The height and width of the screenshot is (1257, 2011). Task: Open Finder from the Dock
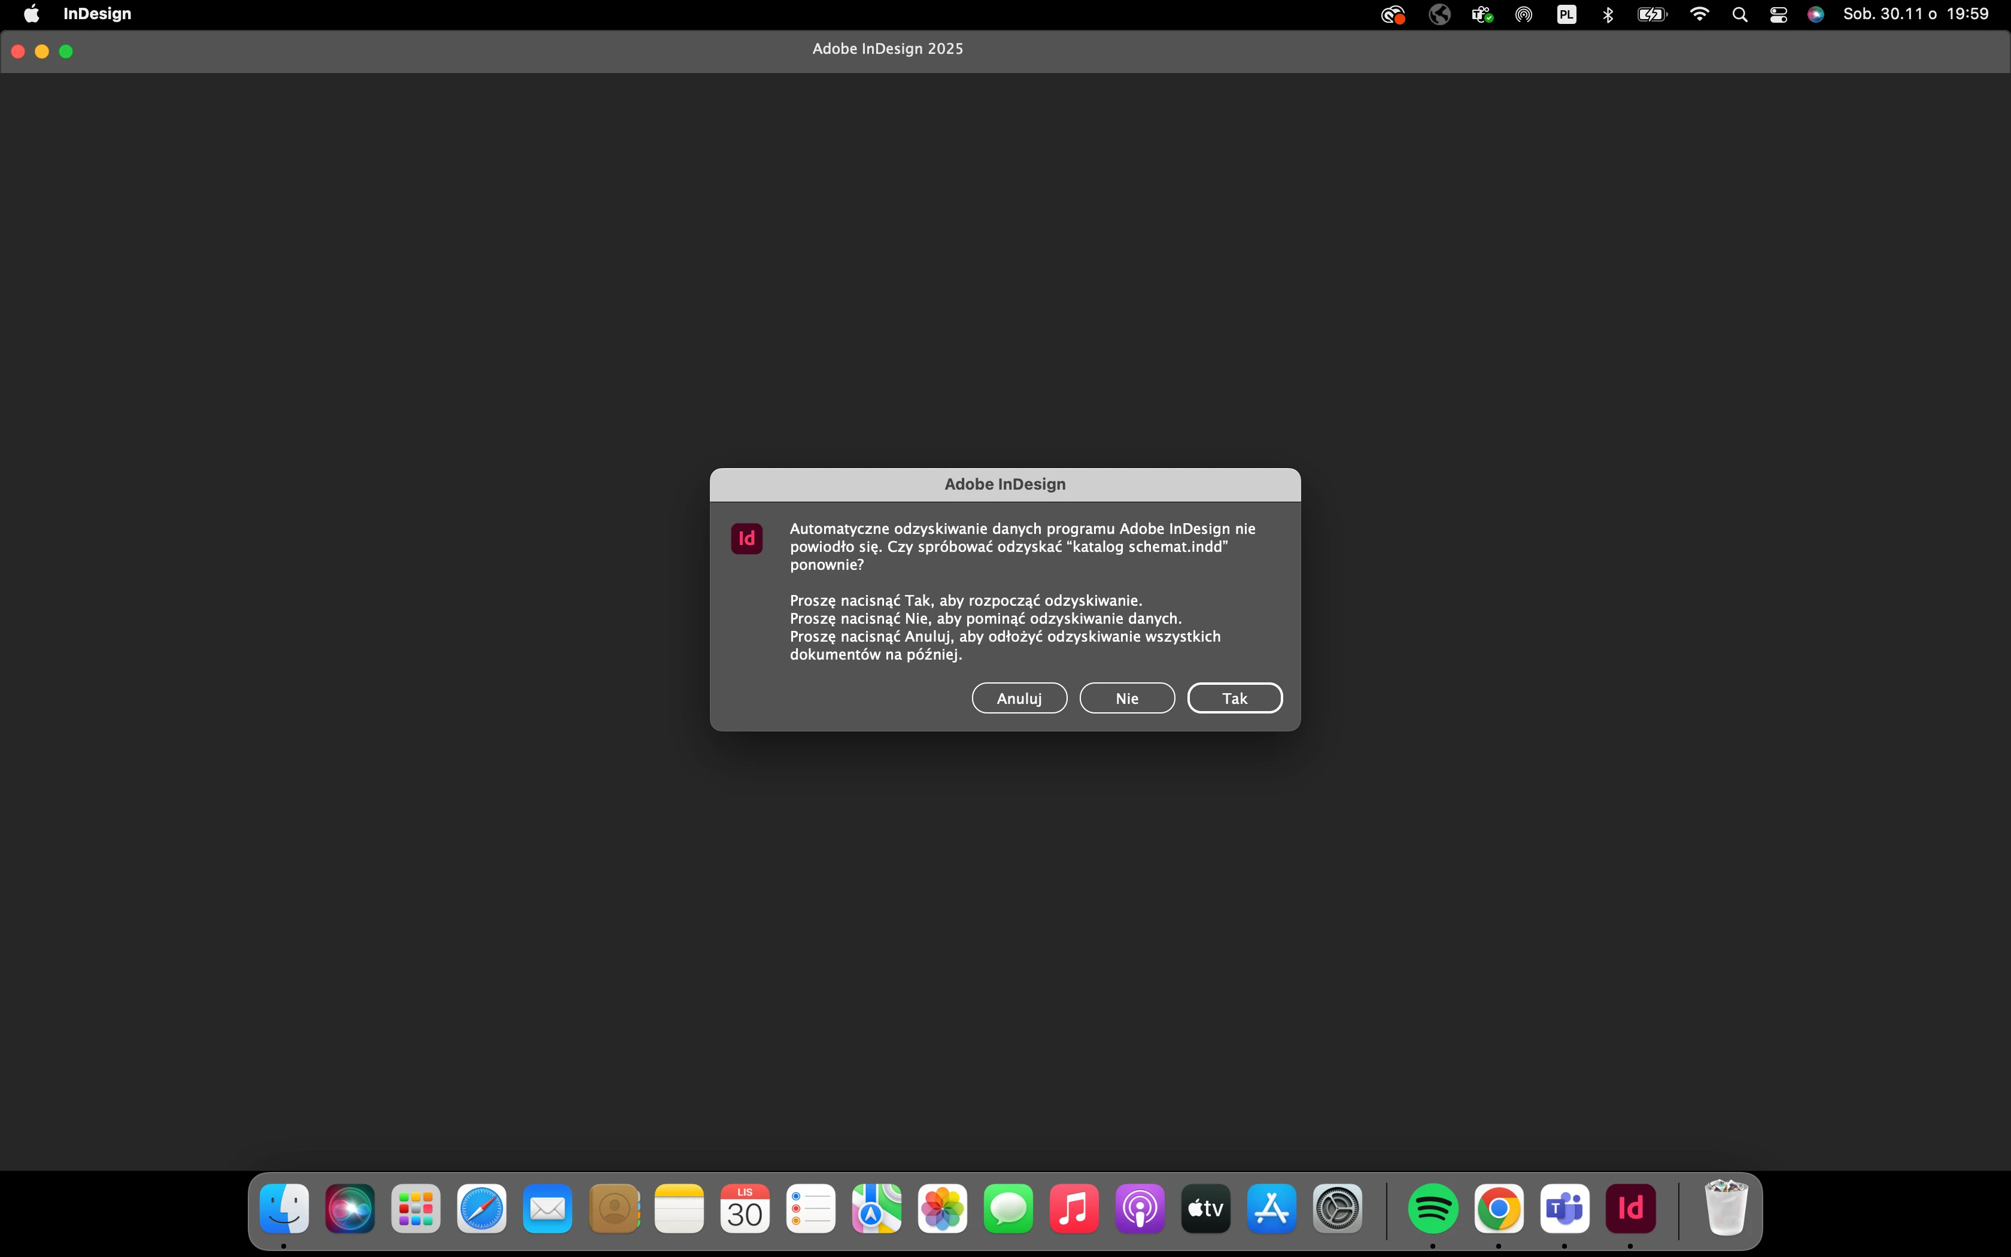(284, 1208)
